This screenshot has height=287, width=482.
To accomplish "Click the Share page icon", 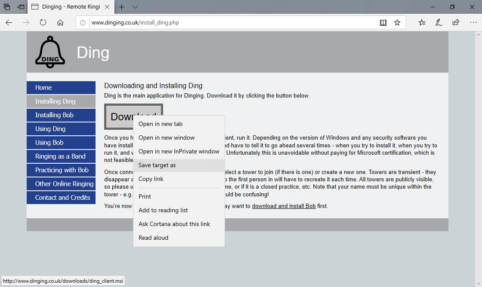I will coord(456,22).
